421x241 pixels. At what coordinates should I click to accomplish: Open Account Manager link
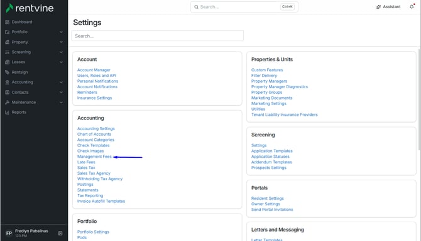point(94,70)
